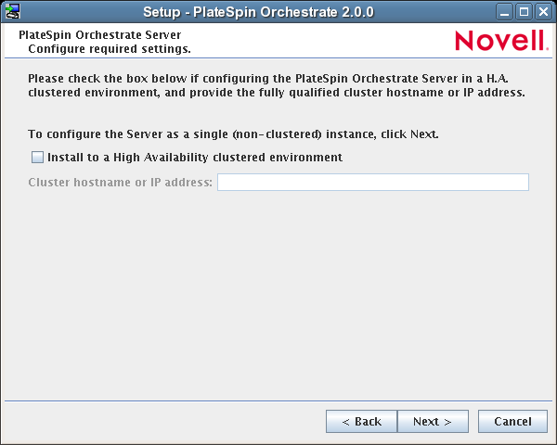The width and height of the screenshot is (557, 445).
Task: Click the 'clustered environment, and provide' instruction line
Action: [276, 93]
